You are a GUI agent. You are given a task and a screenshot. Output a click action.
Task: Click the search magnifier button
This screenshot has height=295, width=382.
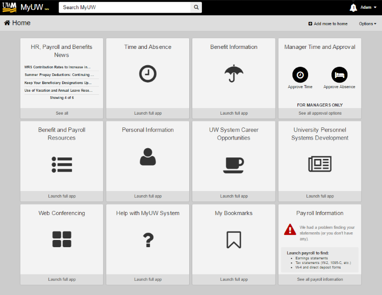pyautogui.click(x=196, y=7)
